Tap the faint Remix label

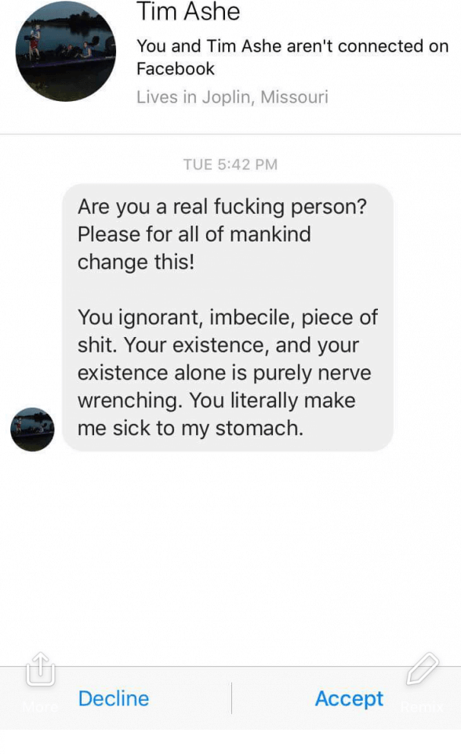click(422, 706)
